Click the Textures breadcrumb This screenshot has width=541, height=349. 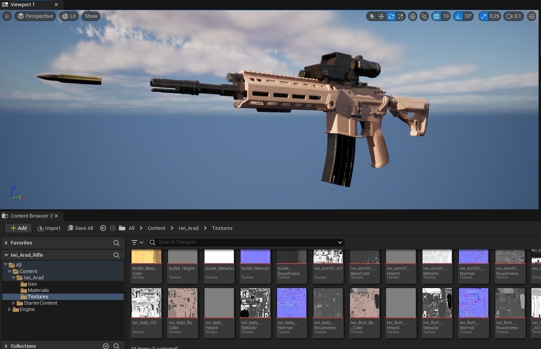(222, 228)
